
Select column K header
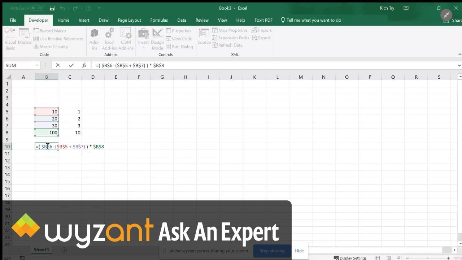254,77
